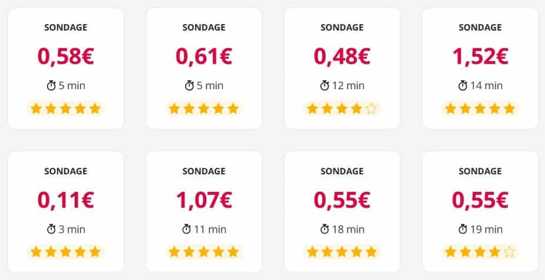Click the SONDAGE heading above the 0,48€ price
Viewport: 545px width, 280px height.
[342, 28]
